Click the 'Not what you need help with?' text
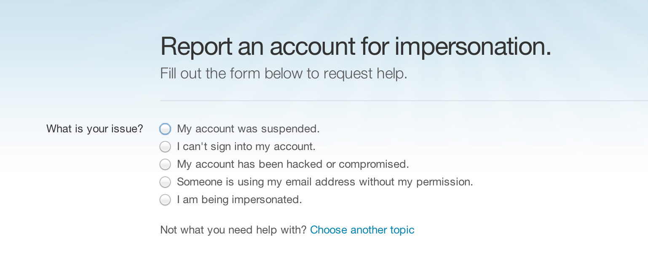This screenshot has width=648, height=279. (x=233, y=230)
